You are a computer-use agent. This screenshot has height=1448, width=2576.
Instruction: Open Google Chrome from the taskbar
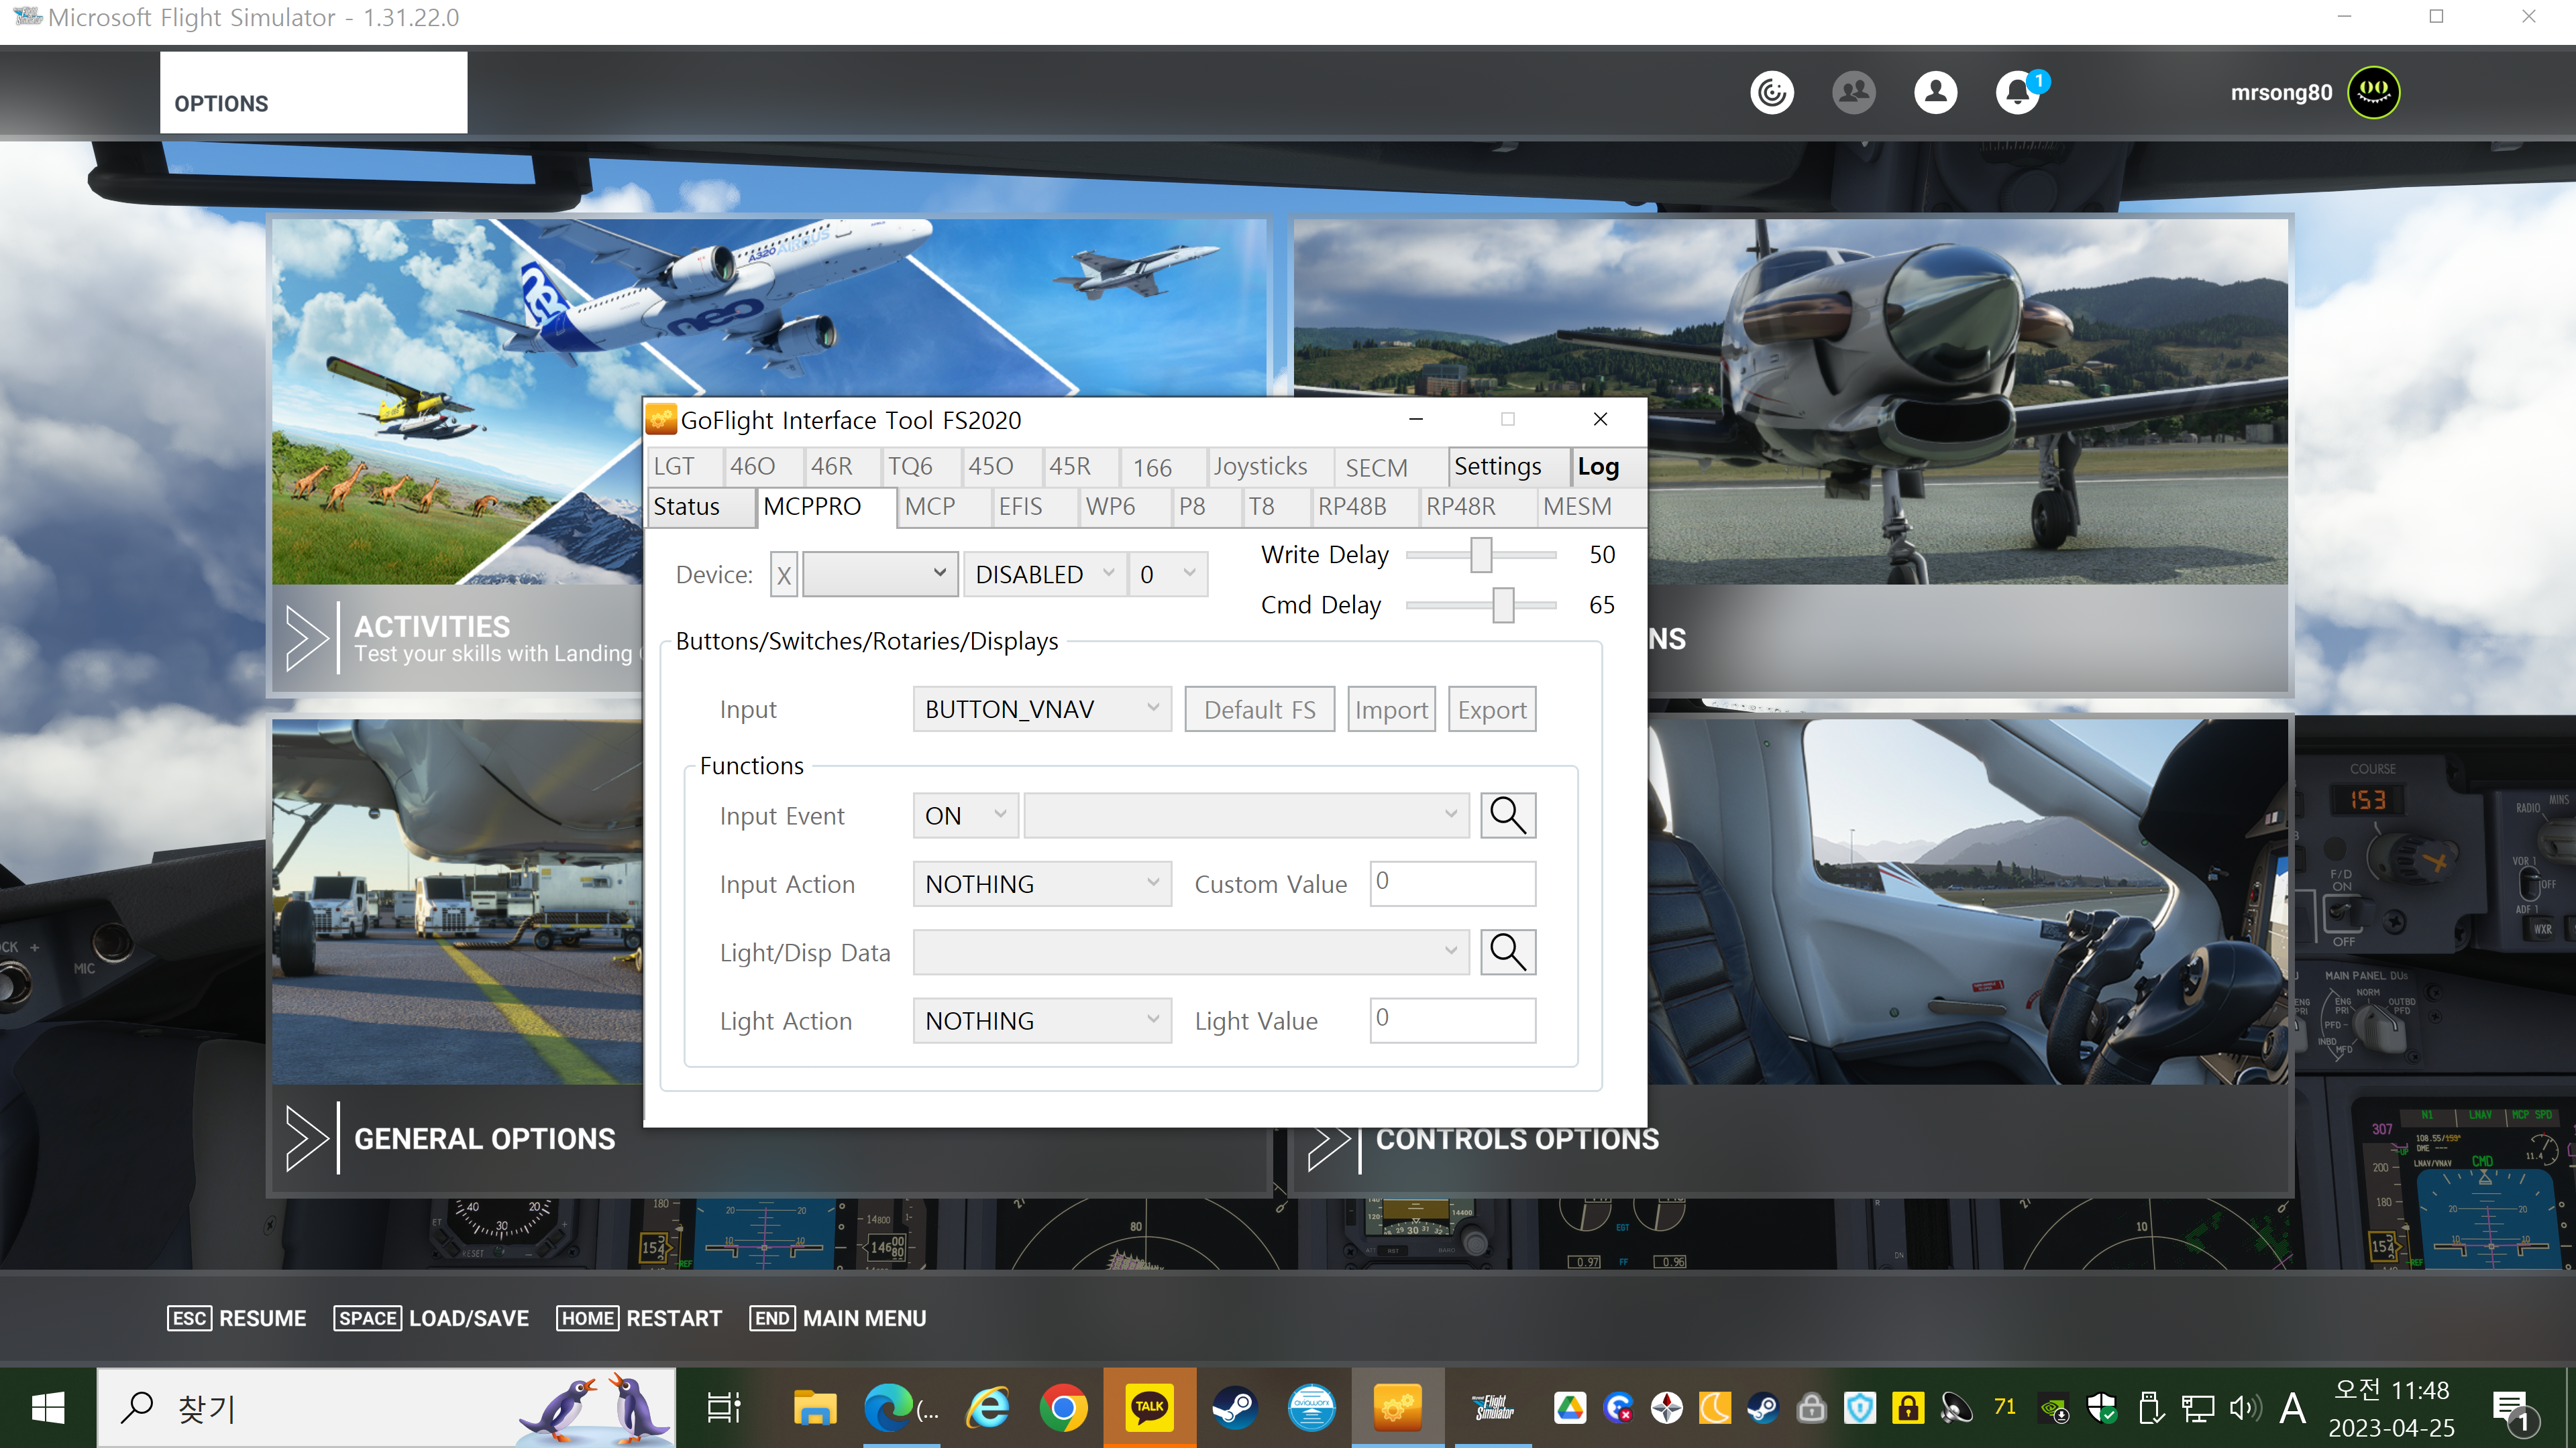coord(1063,1408)
